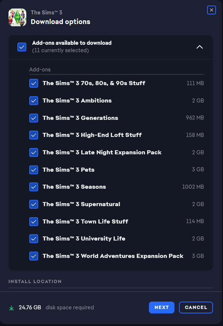
Task: Uncheck The Sims 3 70s, 80s, & 90s Stuff
Action: point(34,83)
